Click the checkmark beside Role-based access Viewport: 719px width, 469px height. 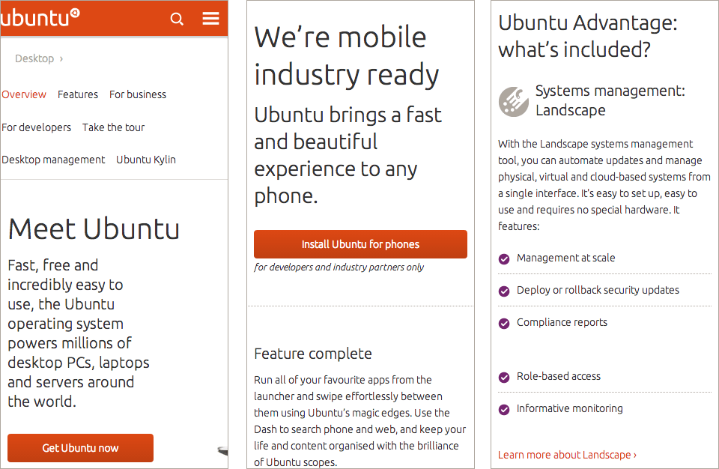[x=504, y=377]
